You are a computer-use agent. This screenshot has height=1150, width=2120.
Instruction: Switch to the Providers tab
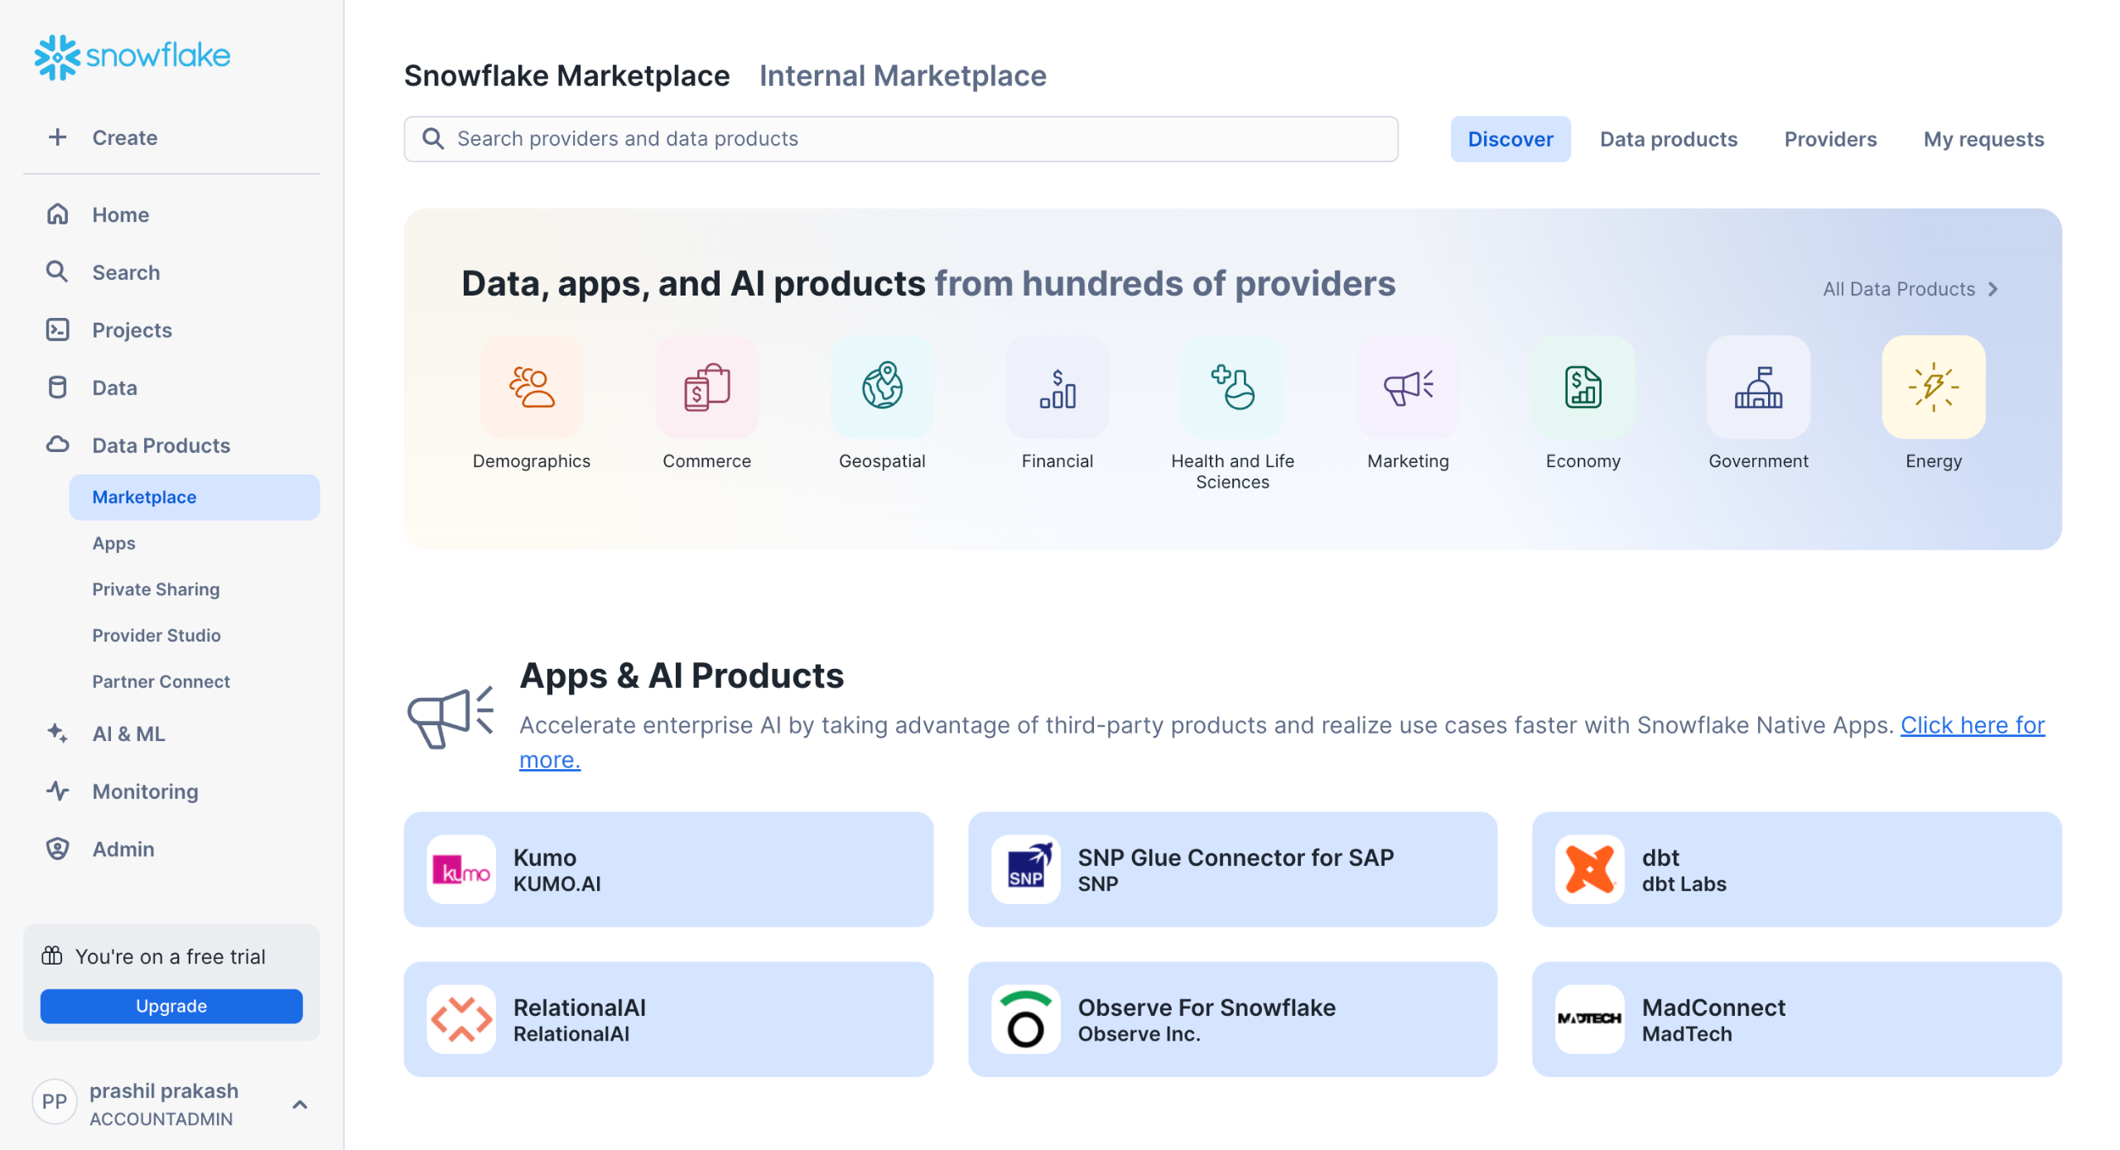point(1830,139)
